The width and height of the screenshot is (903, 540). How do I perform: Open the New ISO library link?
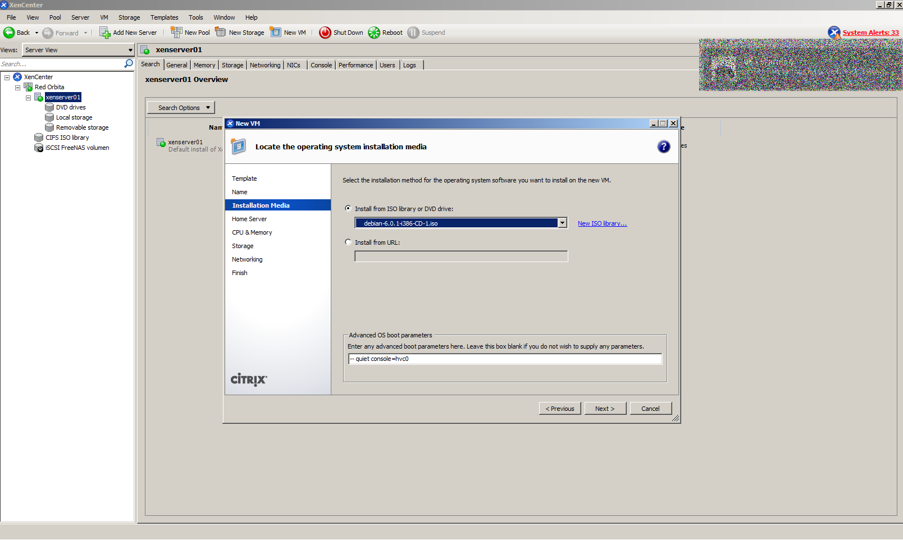click(x=602, y=223)
